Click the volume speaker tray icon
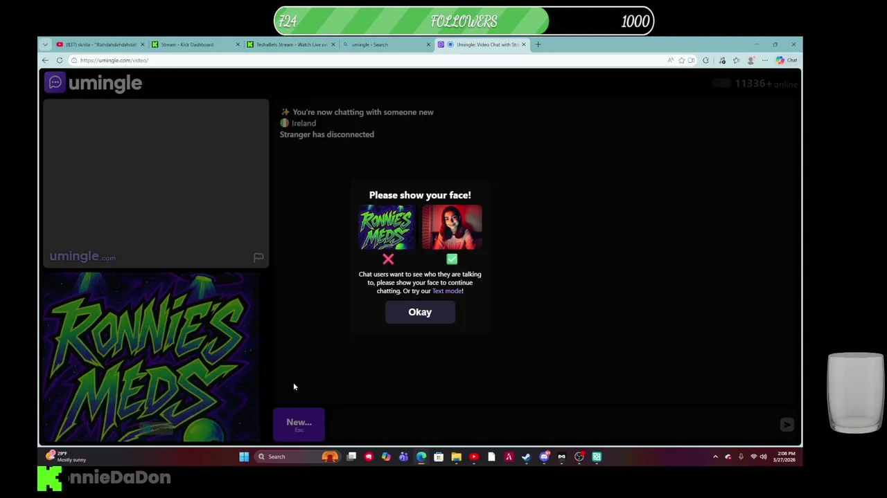The height and width of the screenshot is (498, 887). (x=763, y=456)
